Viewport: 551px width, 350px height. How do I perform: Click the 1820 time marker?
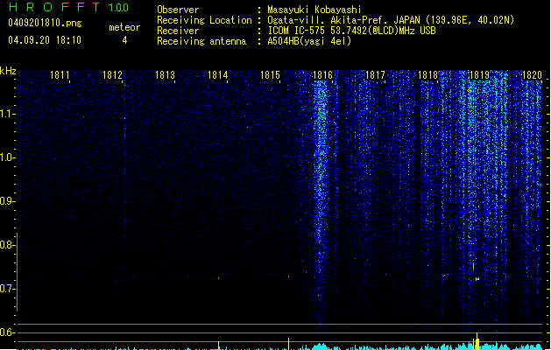532,75
